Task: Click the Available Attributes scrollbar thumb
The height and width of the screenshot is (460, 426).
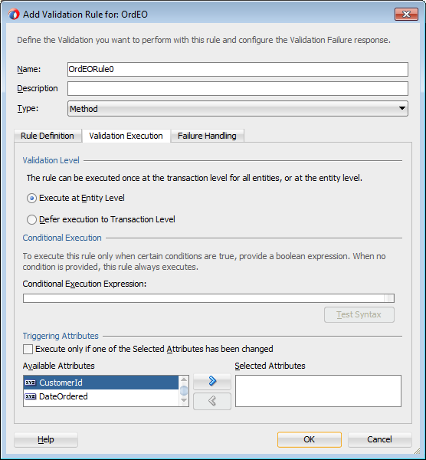Action: click(184, 390)
